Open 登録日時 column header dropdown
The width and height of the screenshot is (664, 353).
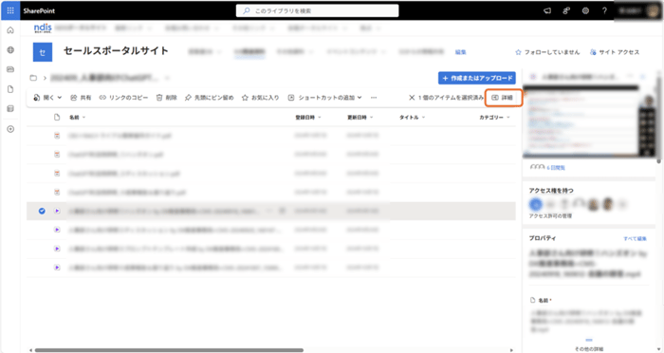308,118
